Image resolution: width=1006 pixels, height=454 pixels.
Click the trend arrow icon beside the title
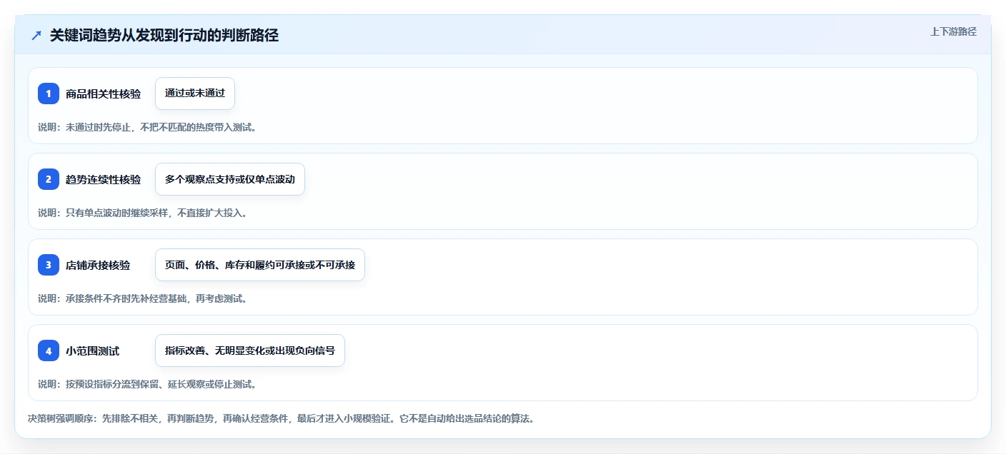tap(36, 35)
